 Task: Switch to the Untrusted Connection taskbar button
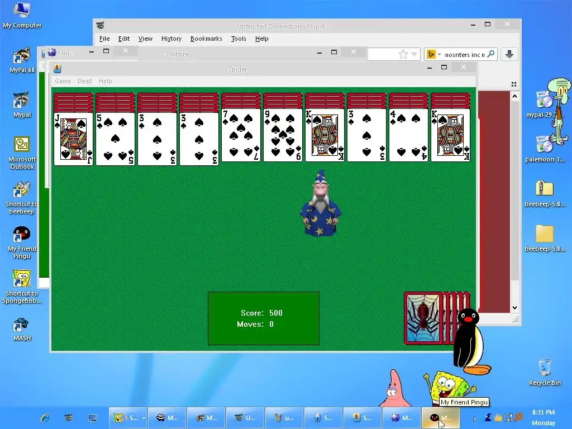click(245, 418)
